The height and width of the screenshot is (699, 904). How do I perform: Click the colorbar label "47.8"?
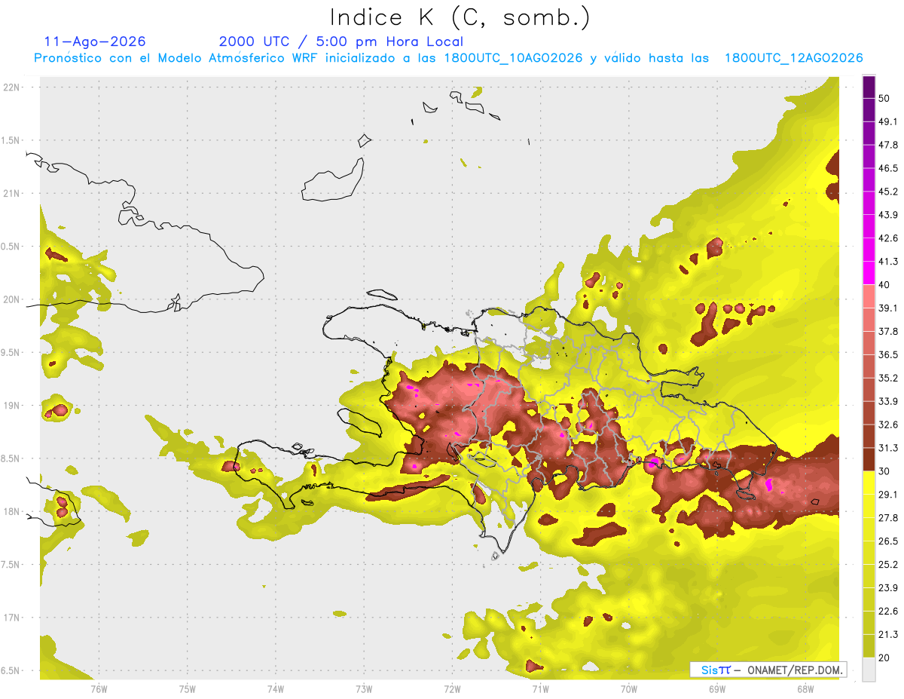coord(888,145)
